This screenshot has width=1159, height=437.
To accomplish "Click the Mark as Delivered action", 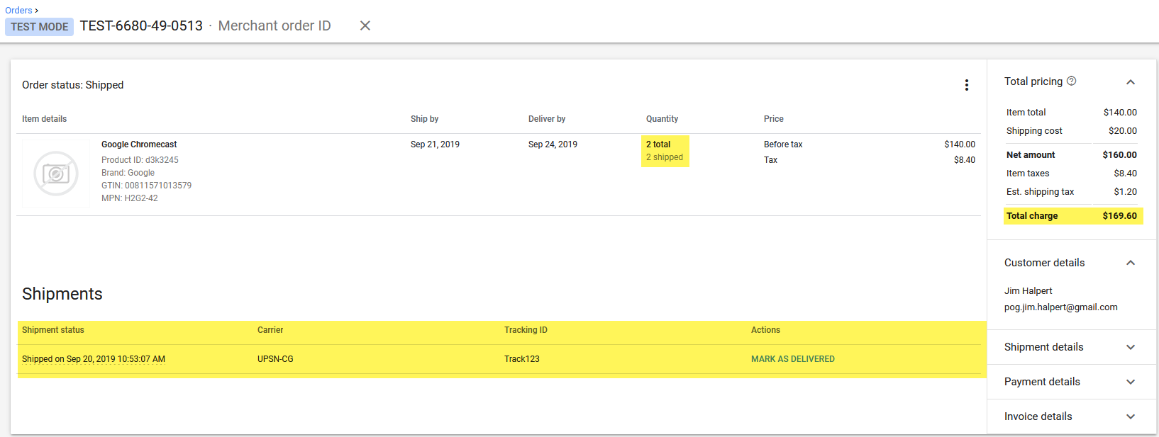I will coord(792,359).
